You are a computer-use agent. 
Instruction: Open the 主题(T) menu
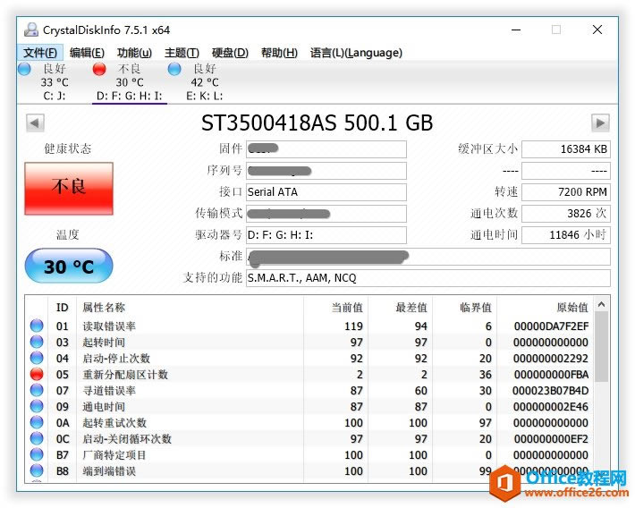click(182, 53)
